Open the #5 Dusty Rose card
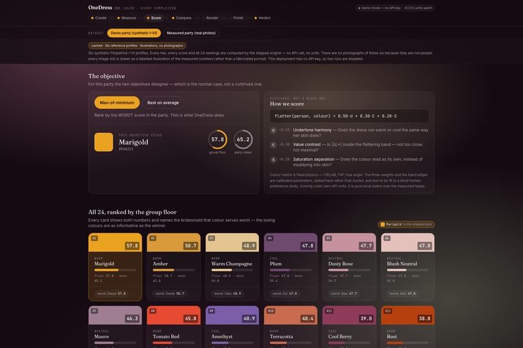 (x=349, y=267)
